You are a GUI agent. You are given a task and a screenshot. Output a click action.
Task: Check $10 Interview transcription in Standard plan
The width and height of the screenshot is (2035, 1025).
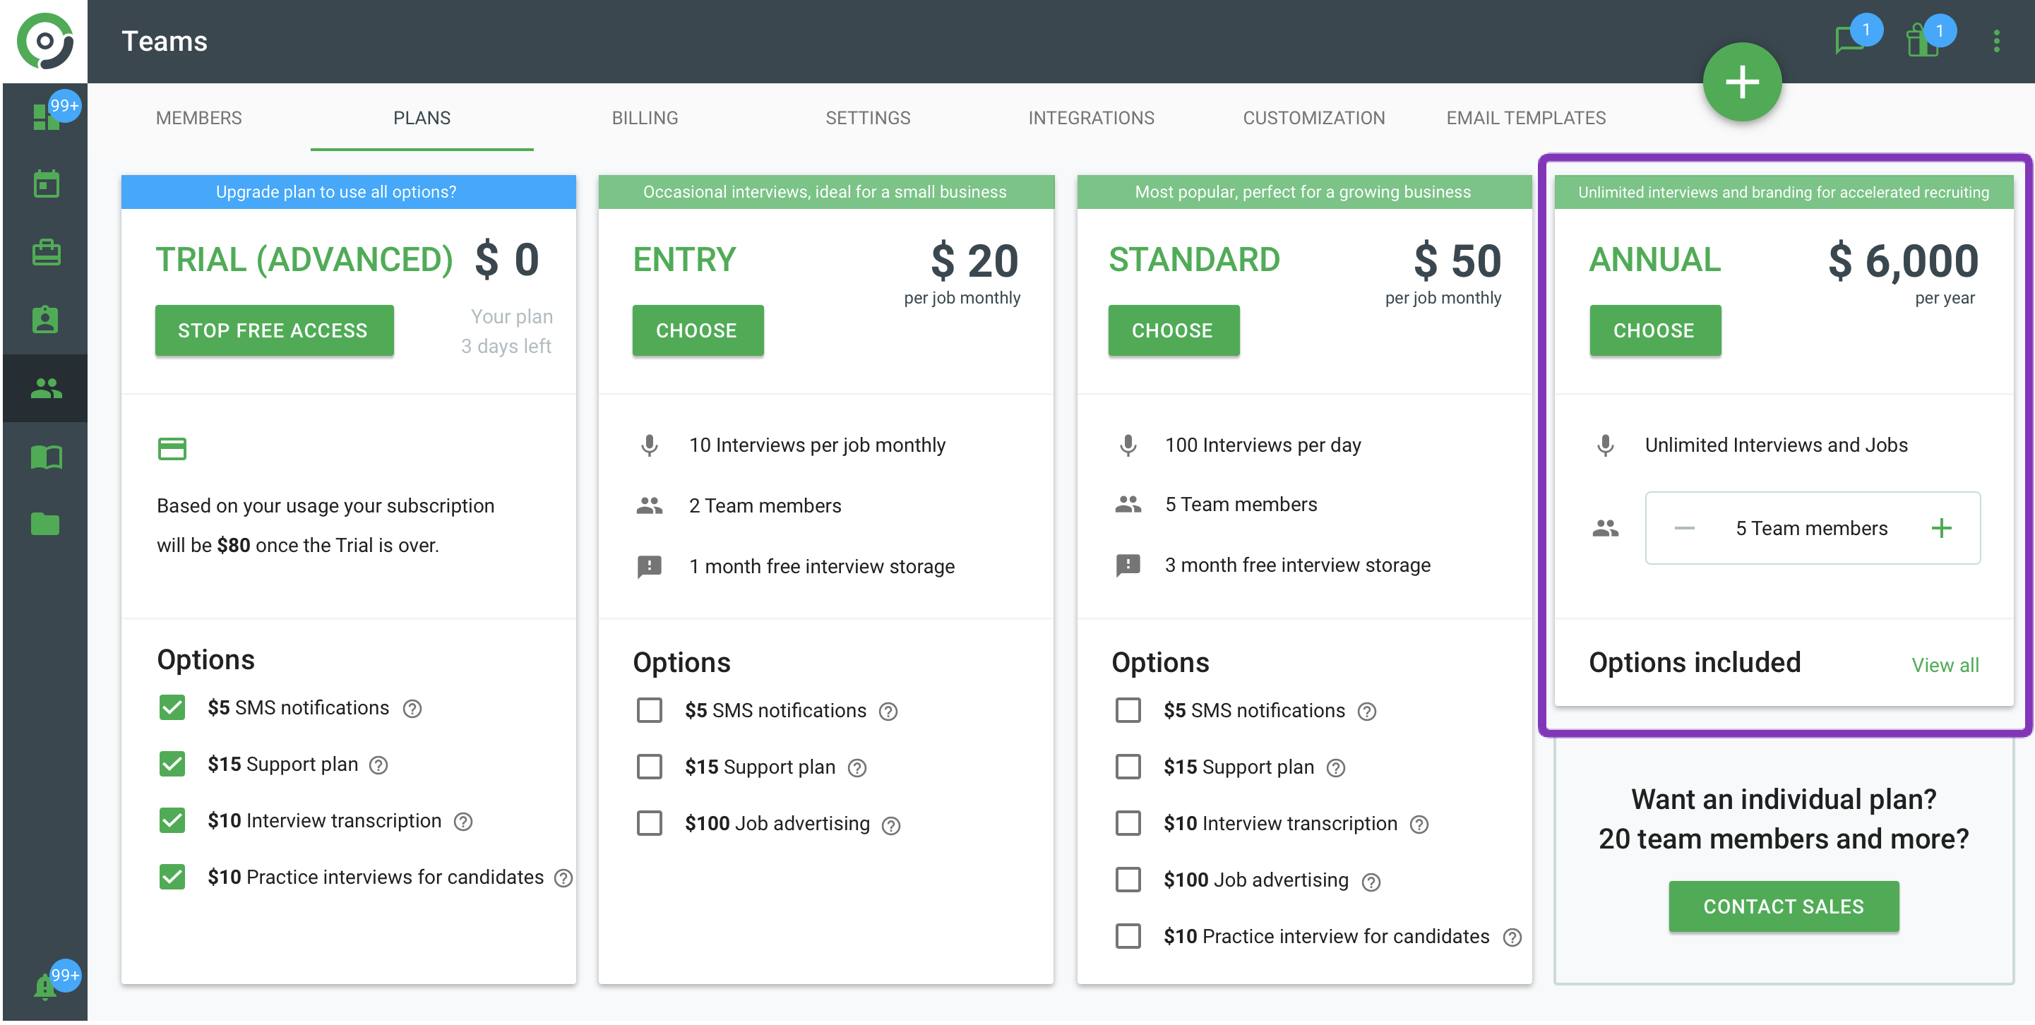pyautogui.click(x=1128, y=825)
